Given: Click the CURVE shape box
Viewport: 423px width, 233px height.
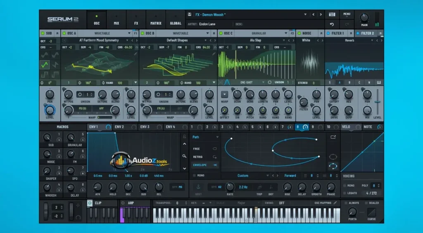Looking at the screenshot, I should [371, 212].
